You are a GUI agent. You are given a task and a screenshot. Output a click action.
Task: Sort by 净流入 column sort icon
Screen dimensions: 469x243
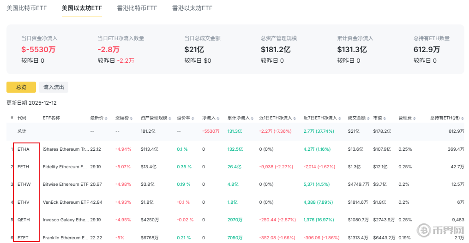tap(218, 118)
